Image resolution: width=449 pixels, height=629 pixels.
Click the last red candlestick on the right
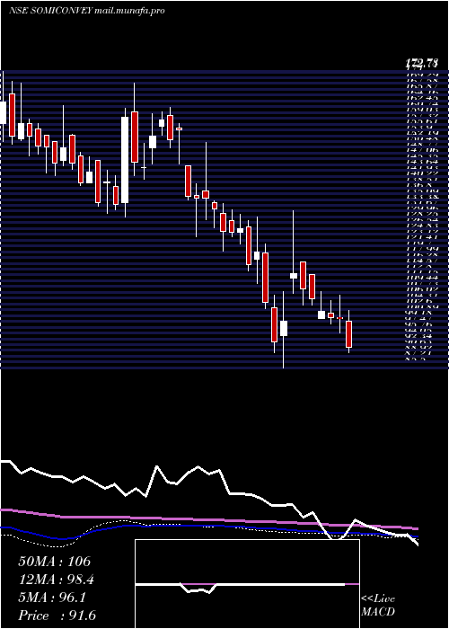click(348, 333)
